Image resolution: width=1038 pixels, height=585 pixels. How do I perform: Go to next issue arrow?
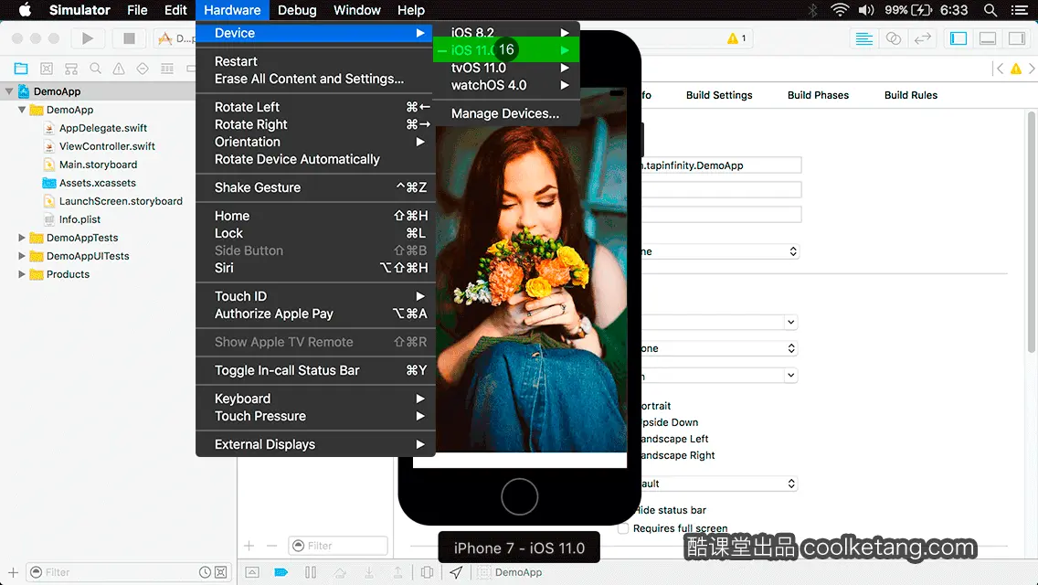pos(1032,69)
